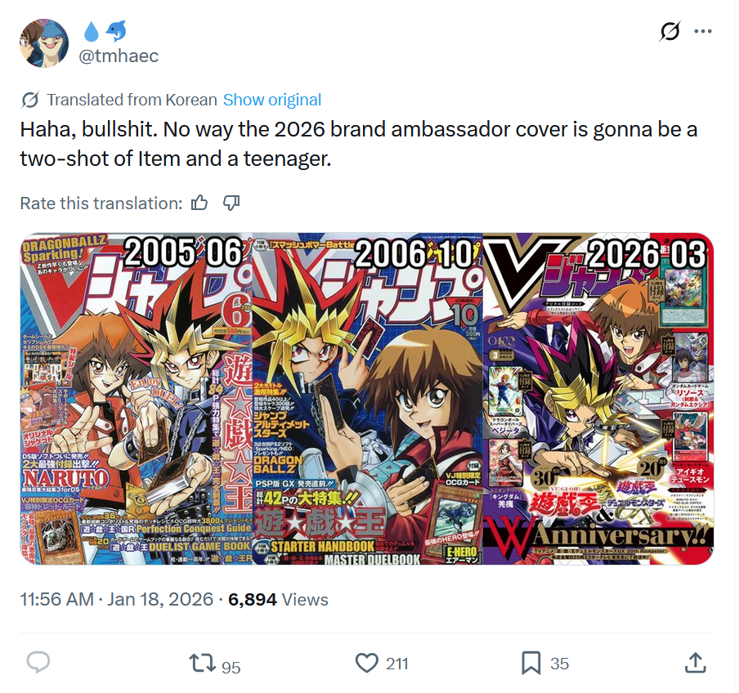Click the water droplet emoji display name
The width and height of the screenshot is (739, 693).
click(x=92, y=33)
